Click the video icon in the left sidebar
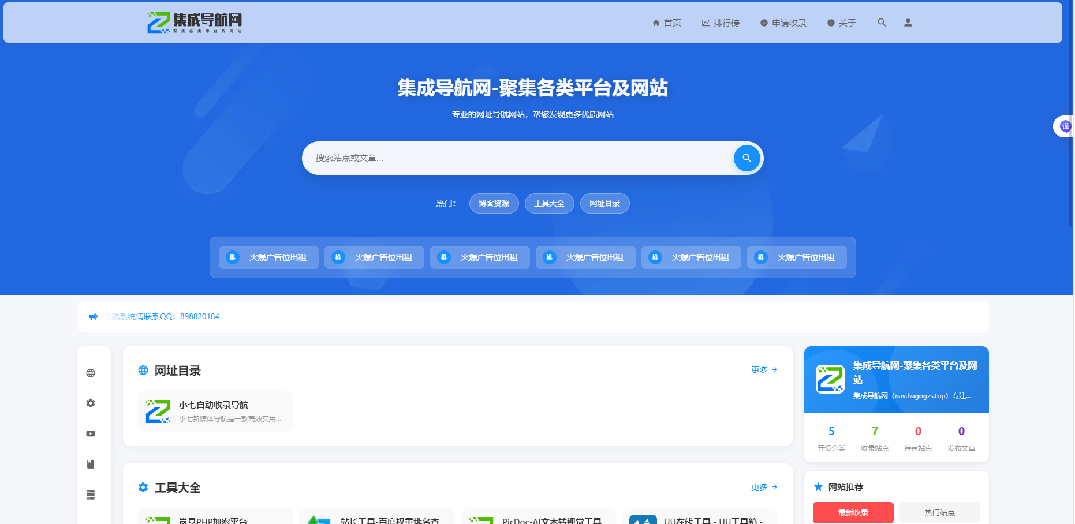The image size is (1075, 524). (91, 433)
